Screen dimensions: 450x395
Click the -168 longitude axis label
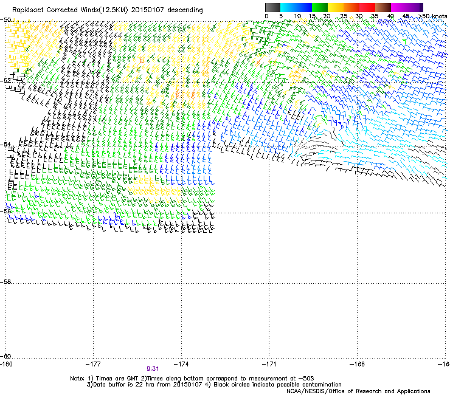(x=358, y=364)
